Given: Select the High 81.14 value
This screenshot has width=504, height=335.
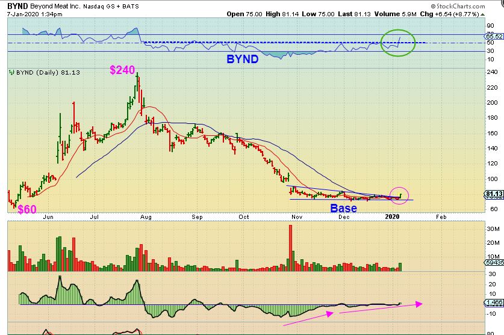Looking at the screenshot, I should [282, 14].
